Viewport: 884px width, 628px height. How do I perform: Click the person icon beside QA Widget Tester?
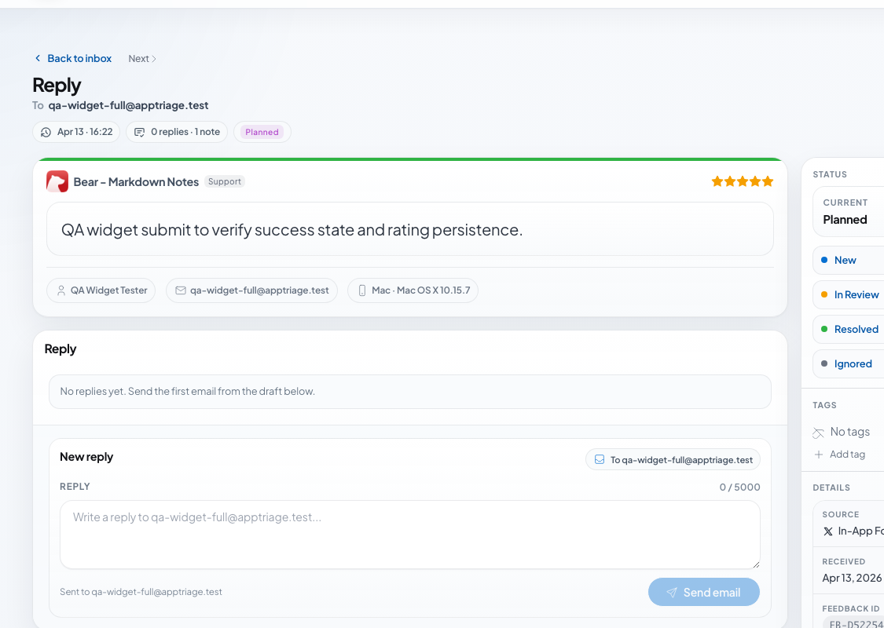[x=61, y=290]
